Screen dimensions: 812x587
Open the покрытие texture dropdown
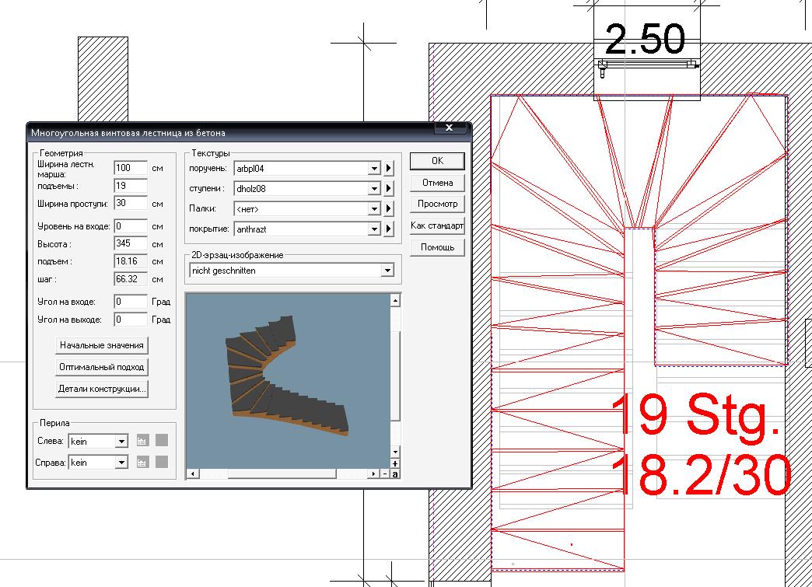pyautogui.click(x=374, y=229)
